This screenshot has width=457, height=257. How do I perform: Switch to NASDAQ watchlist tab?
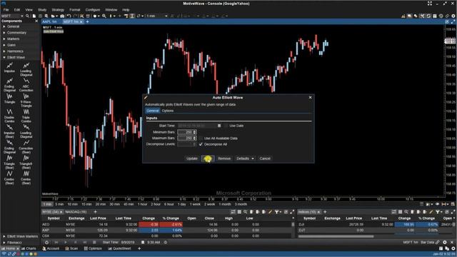pyautogui.click(x=76, y=212)
